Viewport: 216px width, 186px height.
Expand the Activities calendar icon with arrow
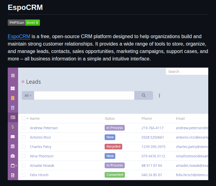[x=14, y=166]
